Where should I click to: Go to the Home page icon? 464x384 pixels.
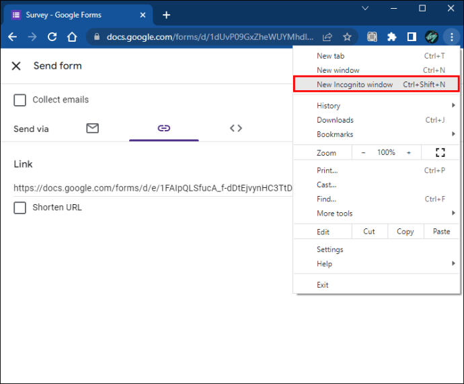72,37
